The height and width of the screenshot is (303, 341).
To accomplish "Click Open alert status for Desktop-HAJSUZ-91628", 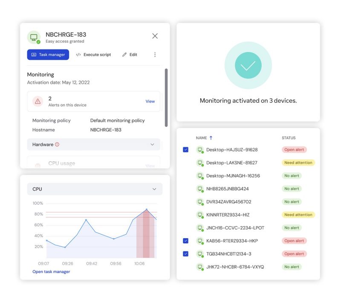I will [294, 149].
